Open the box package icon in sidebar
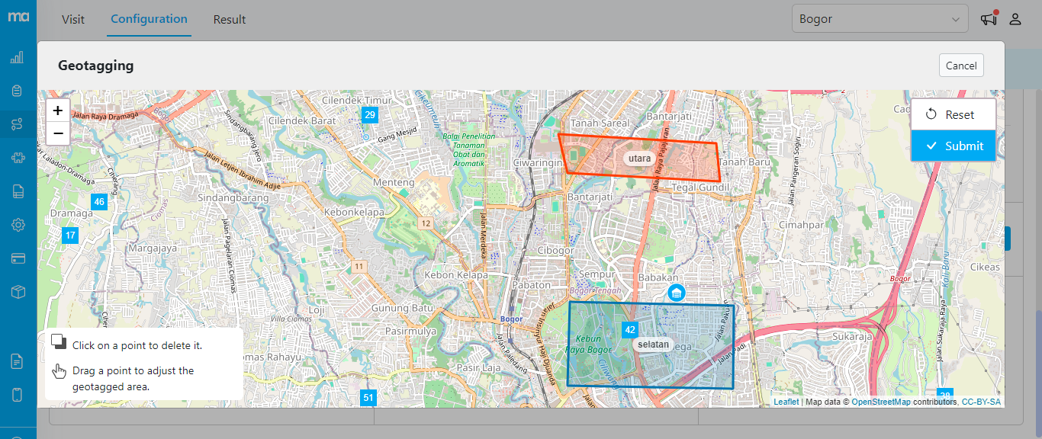 click(18, 292)
